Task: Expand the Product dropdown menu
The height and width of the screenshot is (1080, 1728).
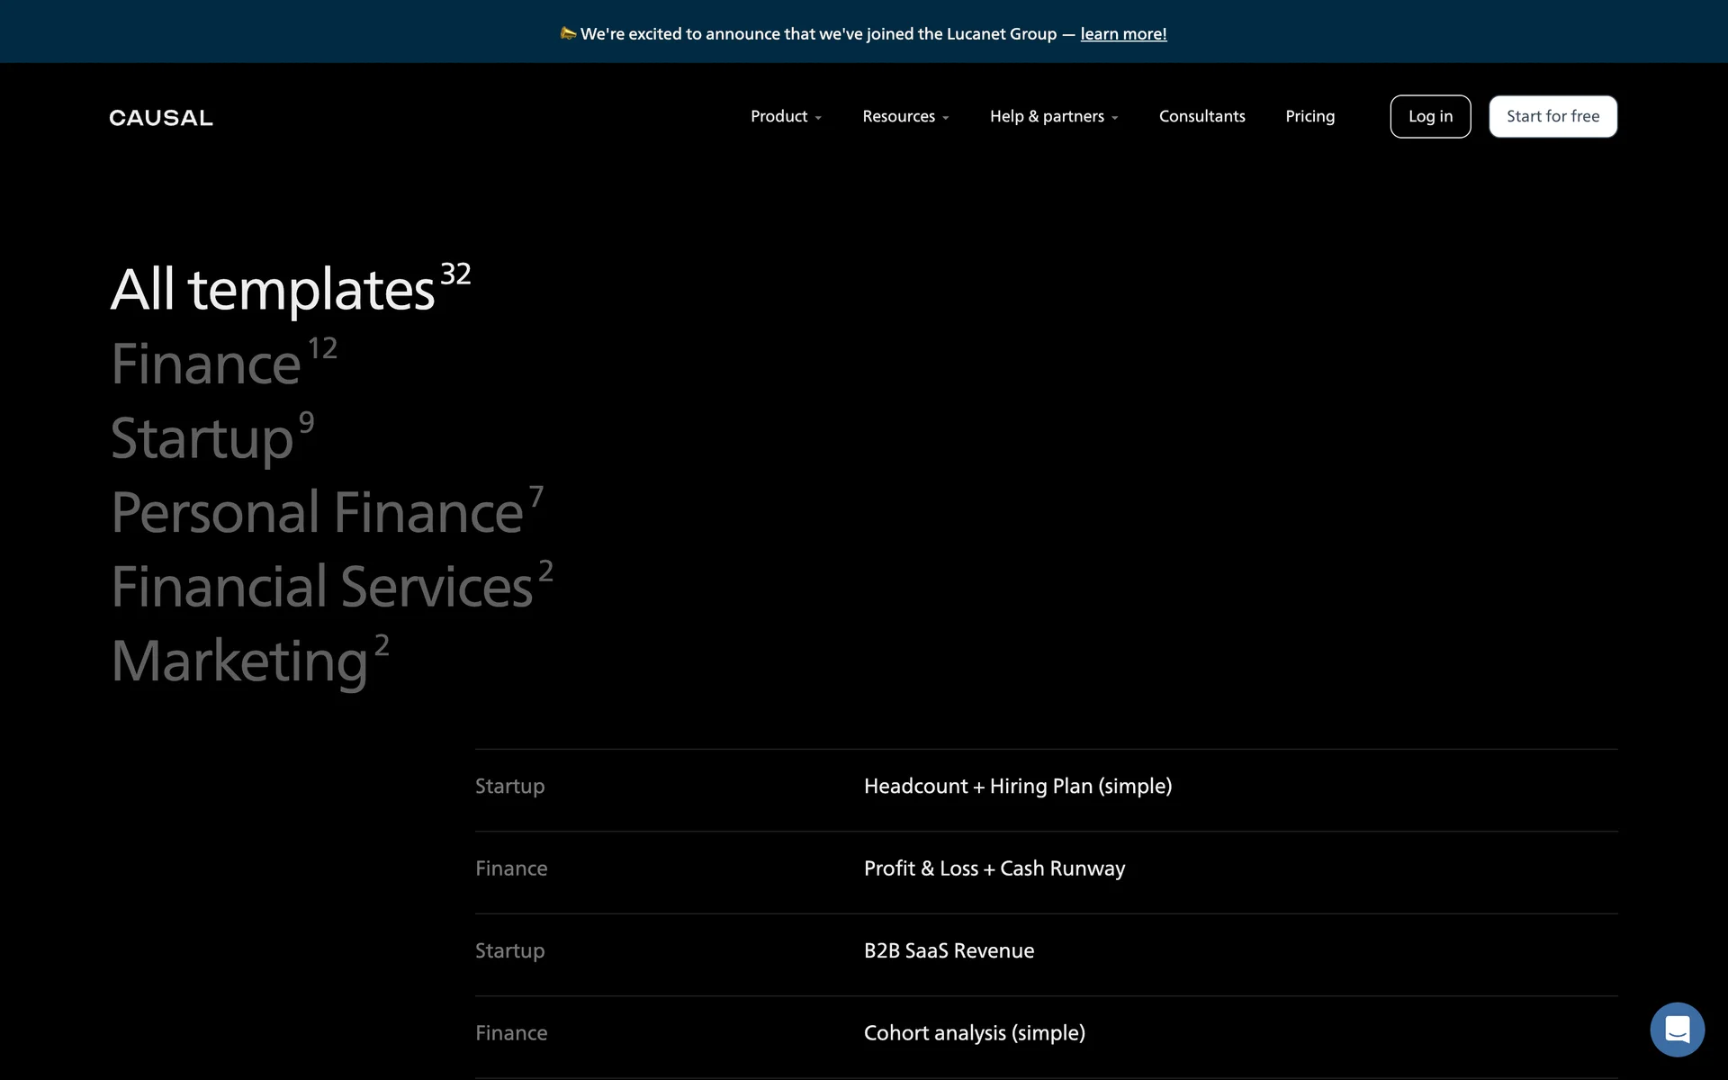Action: click(x=786, y=116)
